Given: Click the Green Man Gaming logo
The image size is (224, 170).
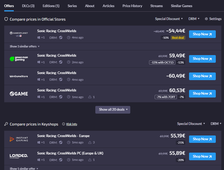Looking at the screenshot, I should coord(19,59).
